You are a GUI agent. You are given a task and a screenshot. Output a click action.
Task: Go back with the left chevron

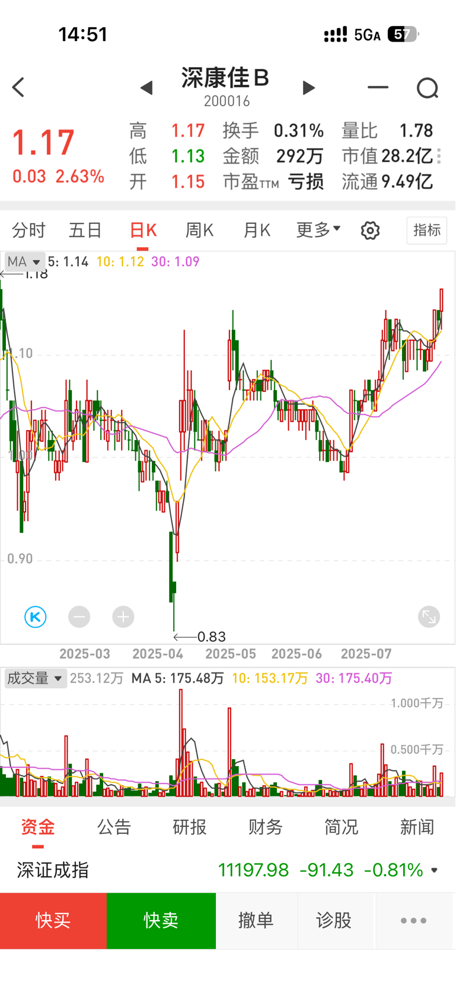(x=18, y=87)
